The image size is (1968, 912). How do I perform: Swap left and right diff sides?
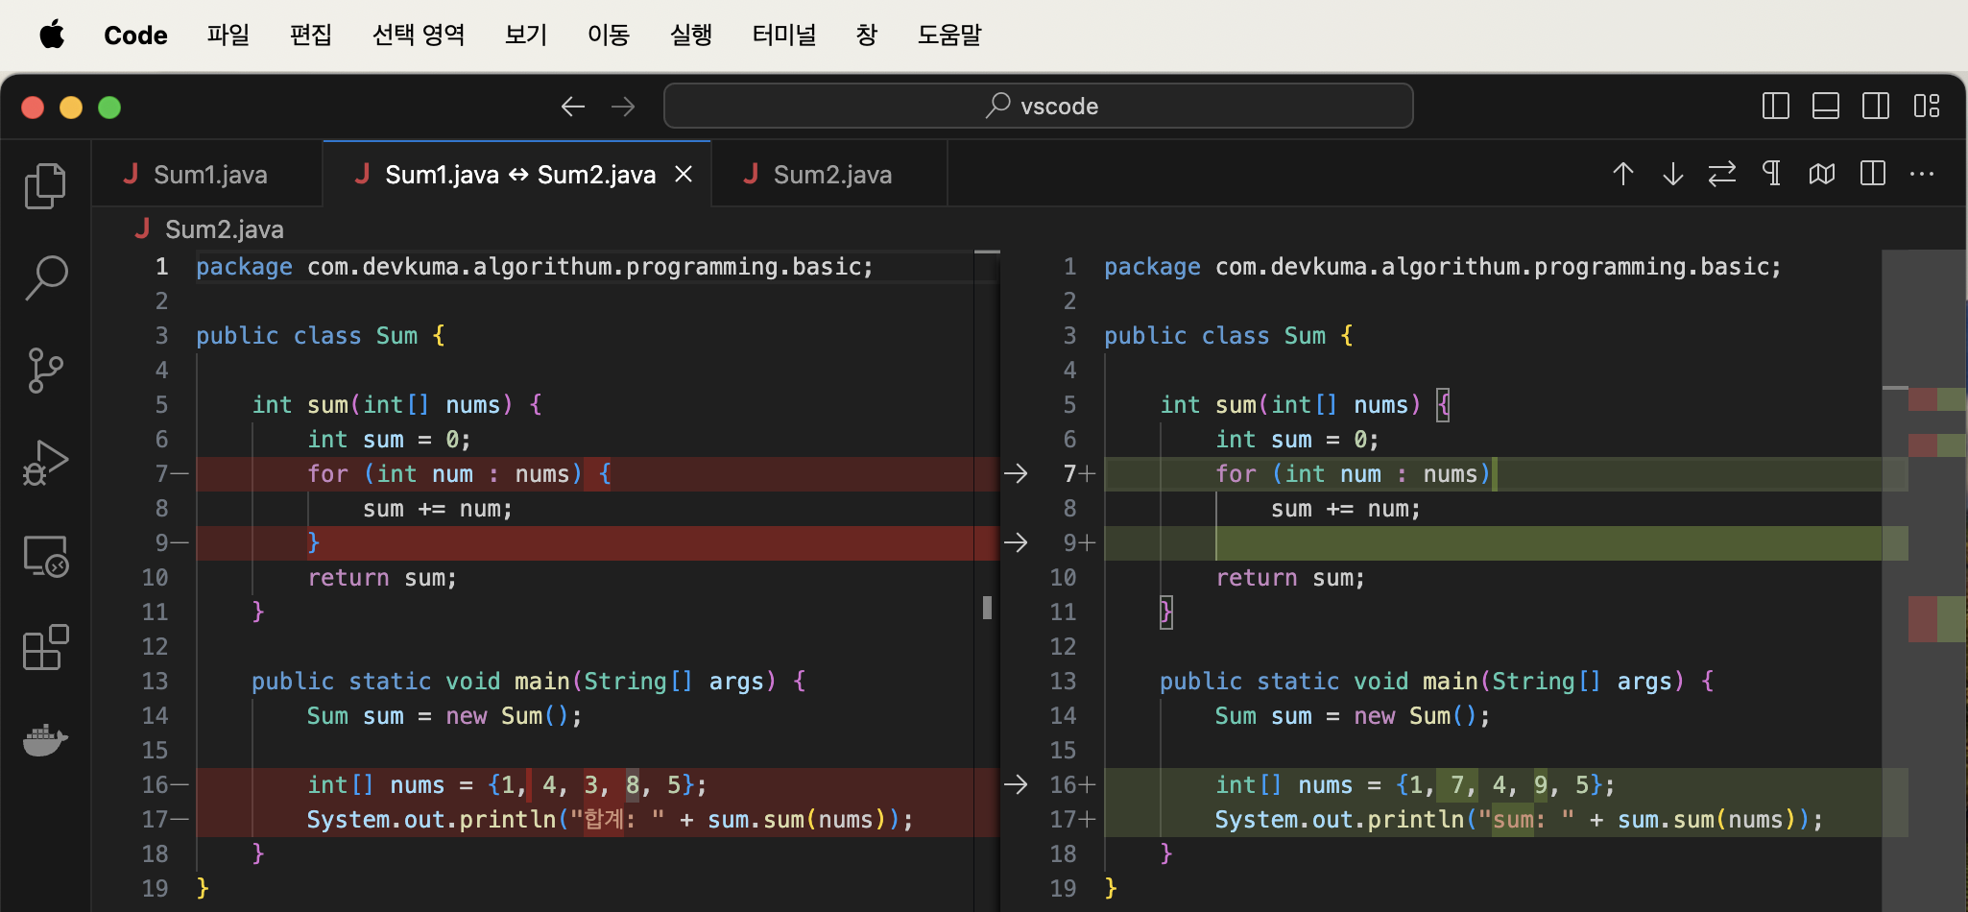tap(1722, 174)
